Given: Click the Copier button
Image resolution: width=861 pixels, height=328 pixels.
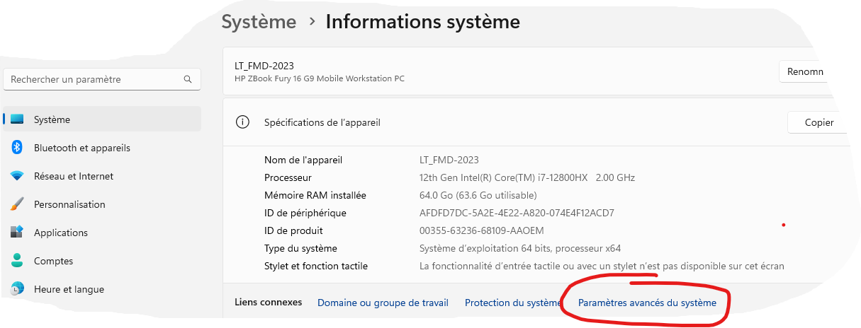Looking at the screenshot, I should point(818,122).
